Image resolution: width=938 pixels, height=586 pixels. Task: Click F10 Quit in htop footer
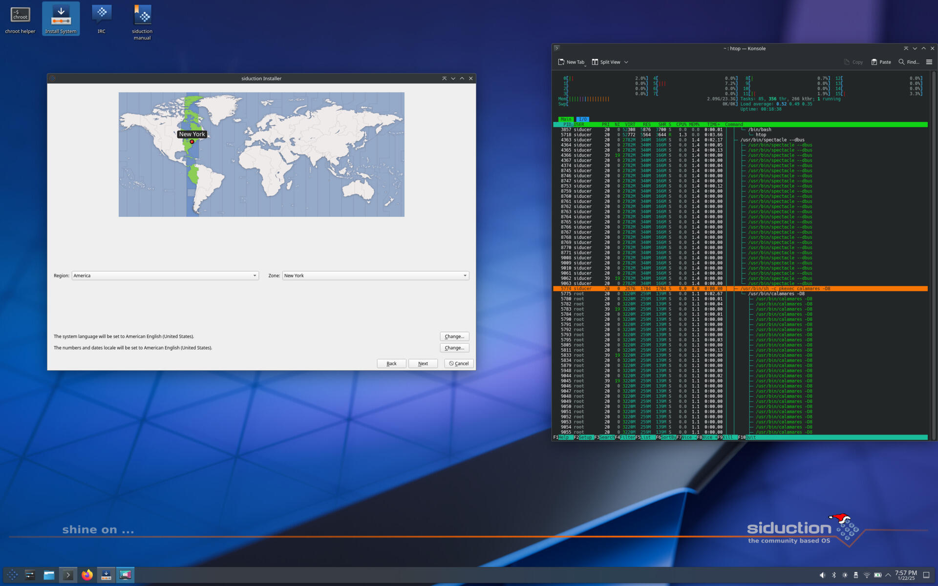point(747,438)
